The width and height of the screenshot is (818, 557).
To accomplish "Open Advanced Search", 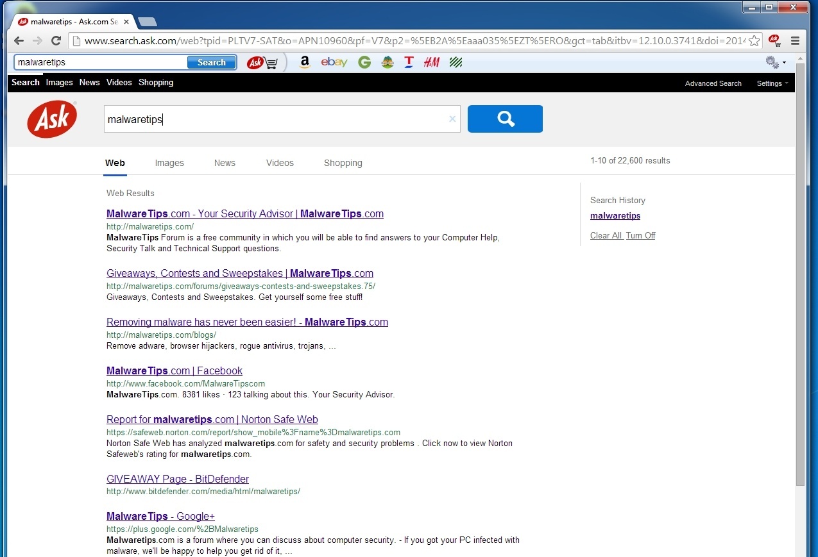I will 713,83.
